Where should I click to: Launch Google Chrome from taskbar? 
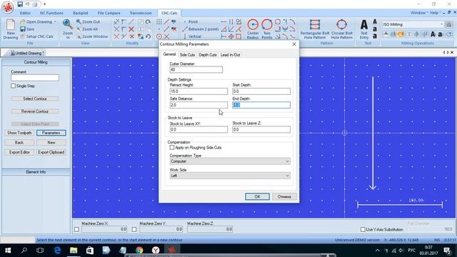[x=139, y=251]
